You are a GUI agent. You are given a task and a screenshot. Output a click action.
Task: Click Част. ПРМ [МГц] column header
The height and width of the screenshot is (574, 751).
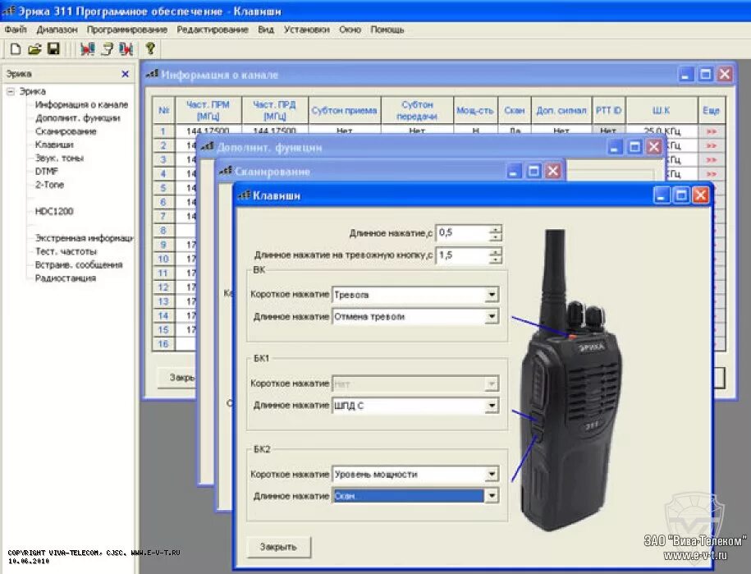208,110
